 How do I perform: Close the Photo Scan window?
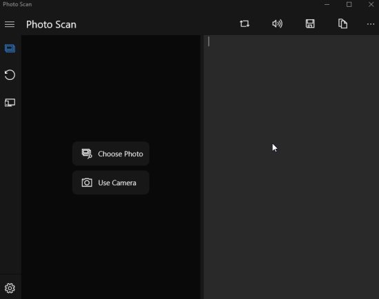[x=371, y=4]
